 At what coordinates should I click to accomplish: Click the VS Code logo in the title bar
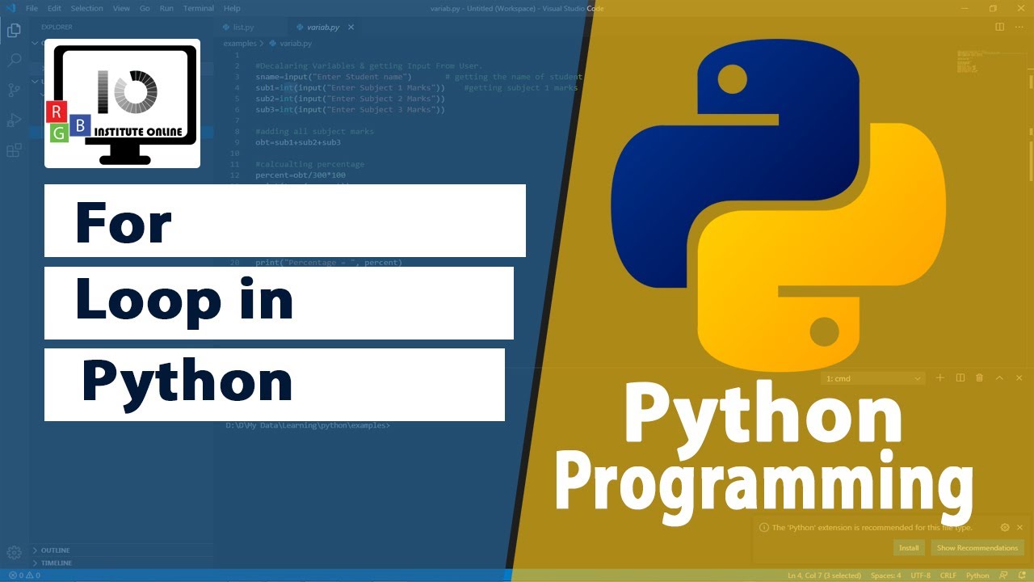click(x=11, y=8)
